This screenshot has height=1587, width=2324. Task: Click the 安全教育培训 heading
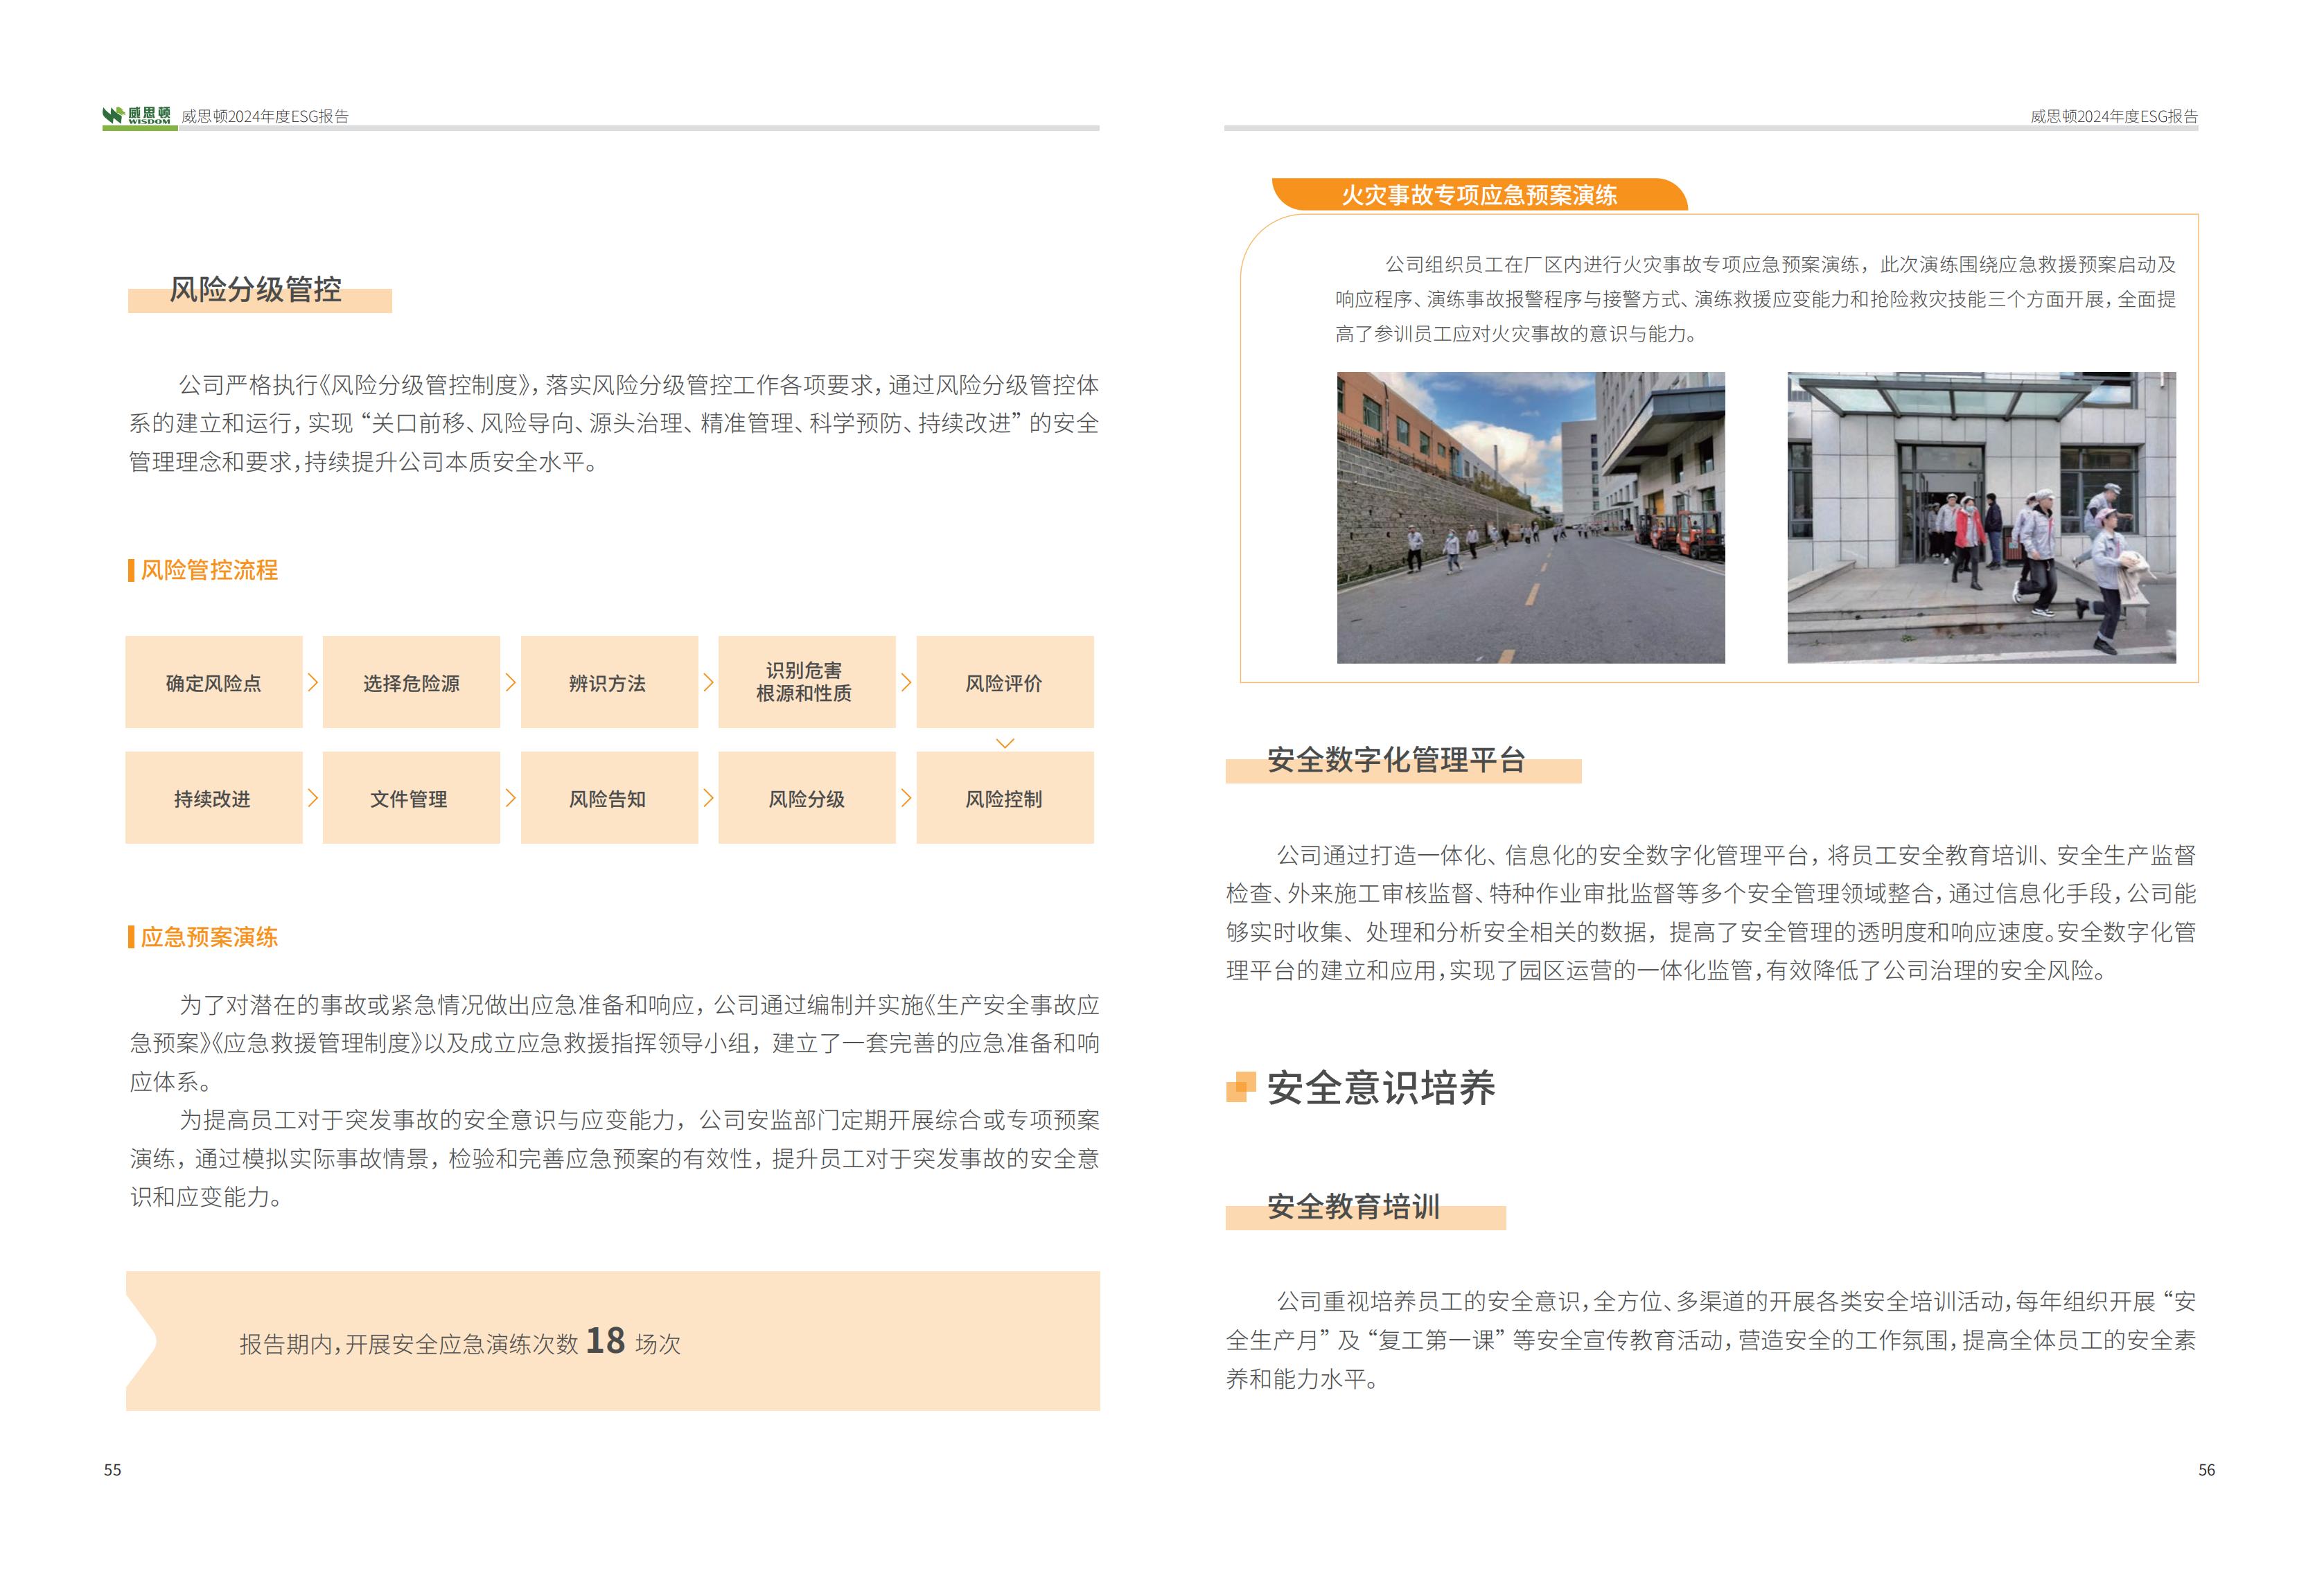coord(1353,1207)
